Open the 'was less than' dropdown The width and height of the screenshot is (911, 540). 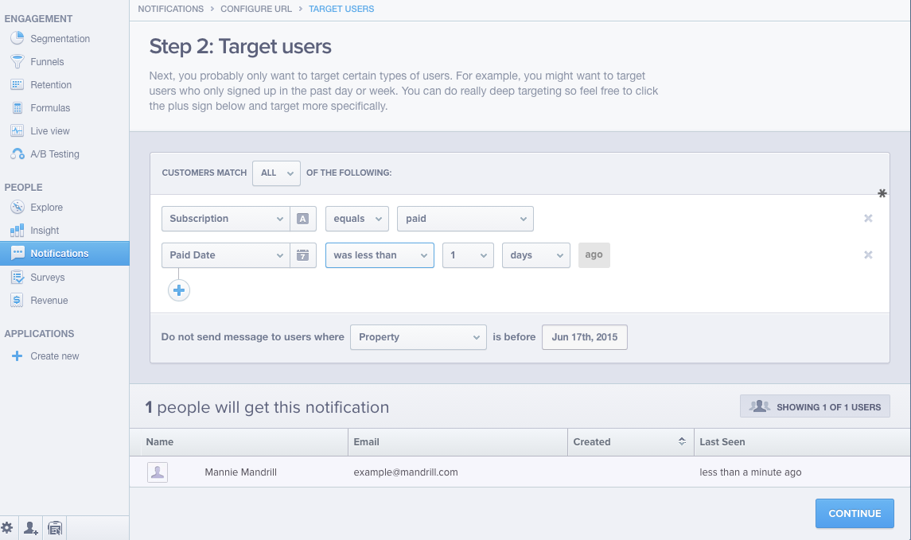point(380,255)
